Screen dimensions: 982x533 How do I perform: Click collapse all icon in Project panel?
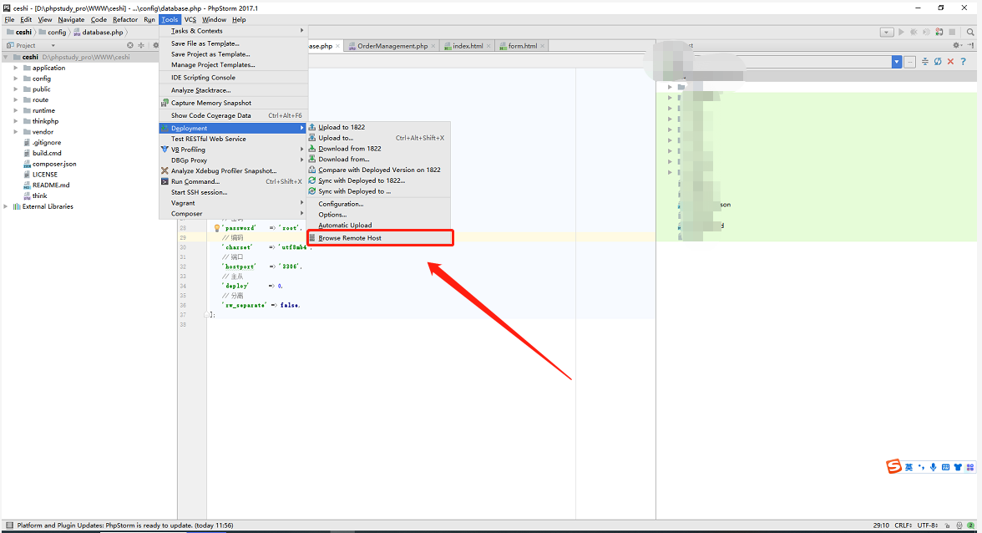(142, 45)
